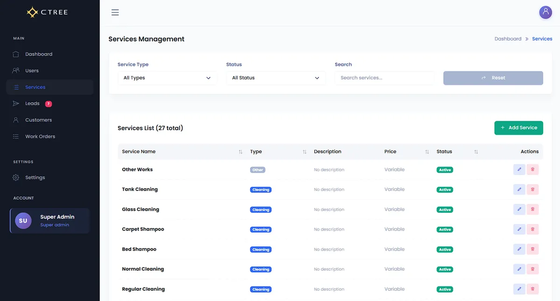This screenshot has width=560, height=301.
Task: Open the Customers section
Action: pyautogui.click(x=40, y=119)
